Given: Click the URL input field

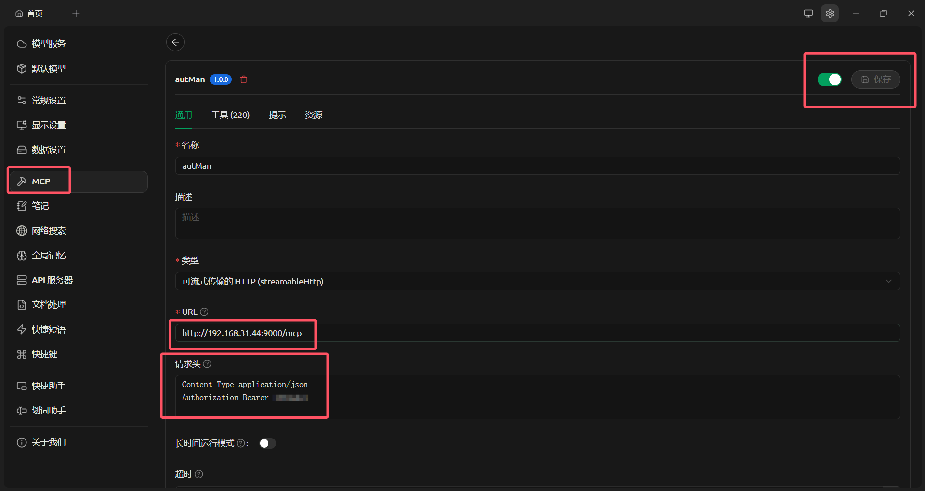Looking at the screenshot, I should pos(537,333).
